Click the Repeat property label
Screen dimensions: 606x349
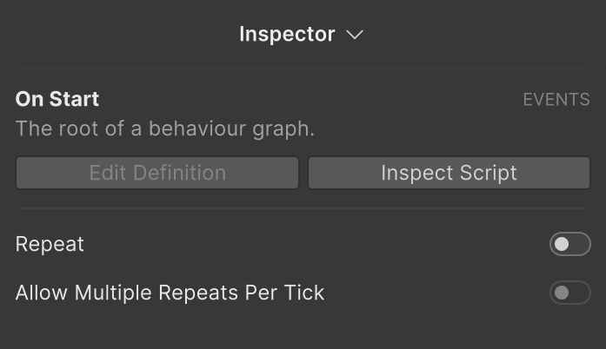pyautogui.click(x=50, y=245)
